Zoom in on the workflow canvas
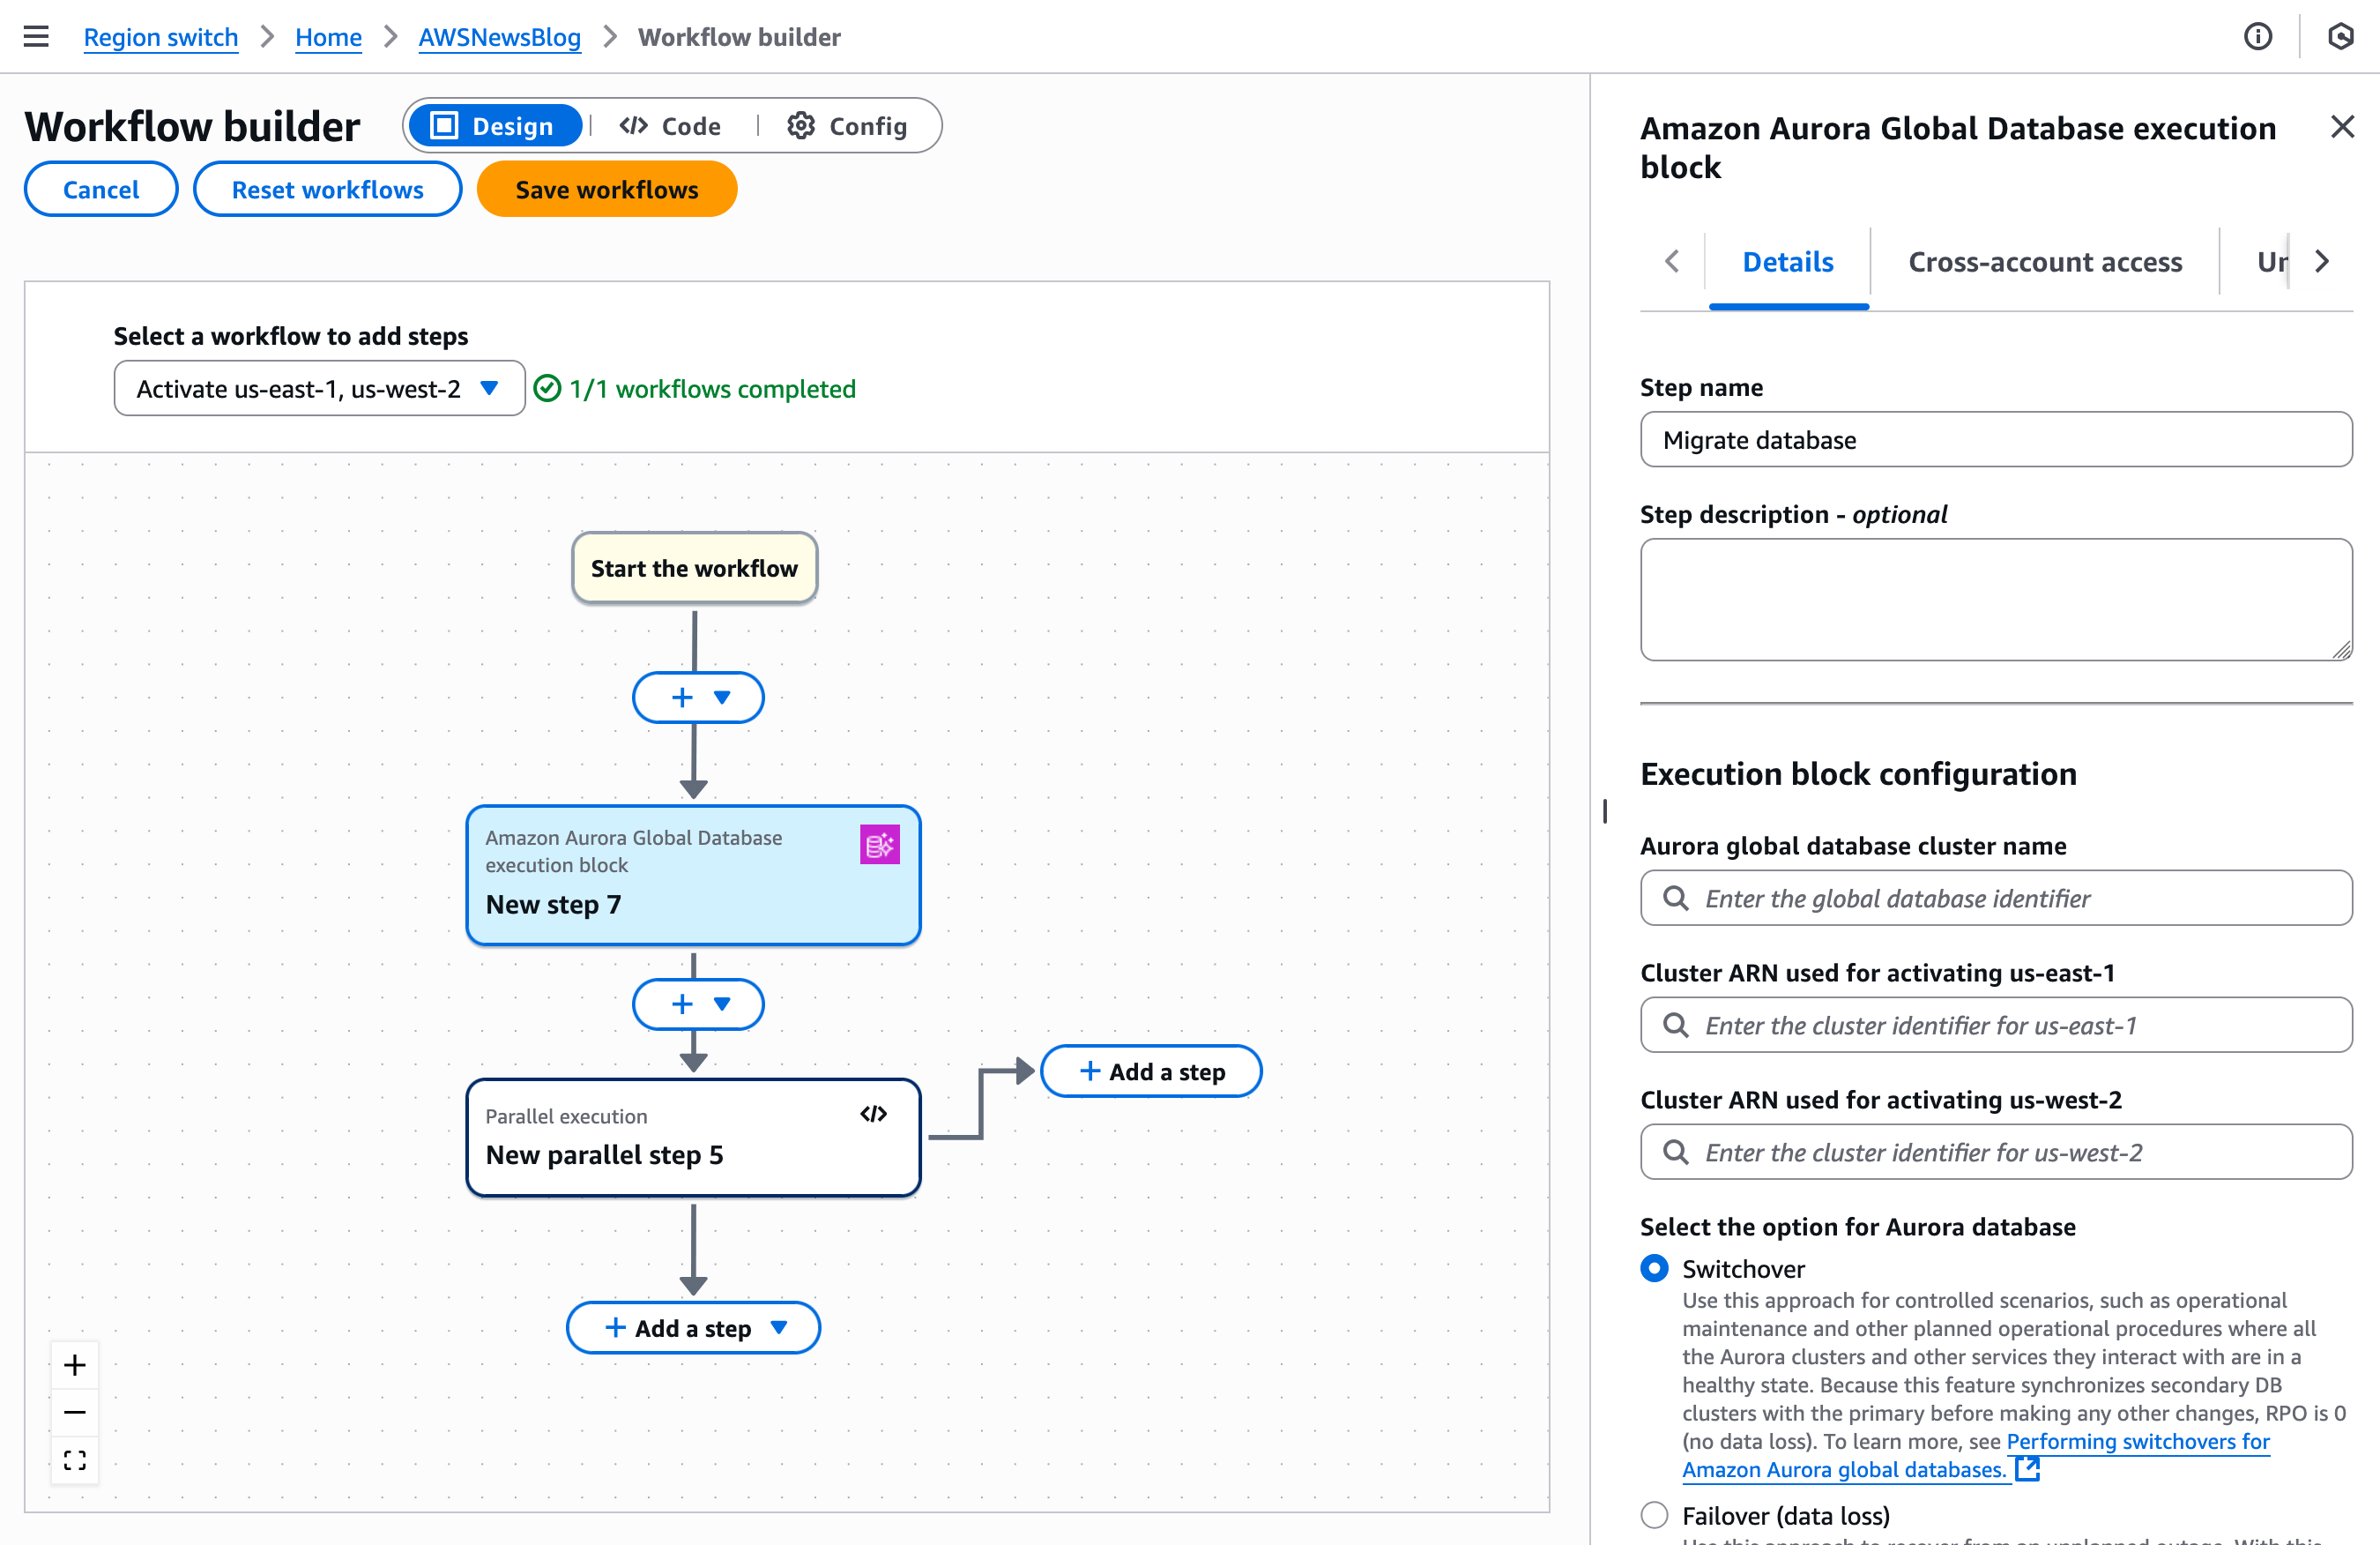 pyautogui.click(x=75, y=1365)
